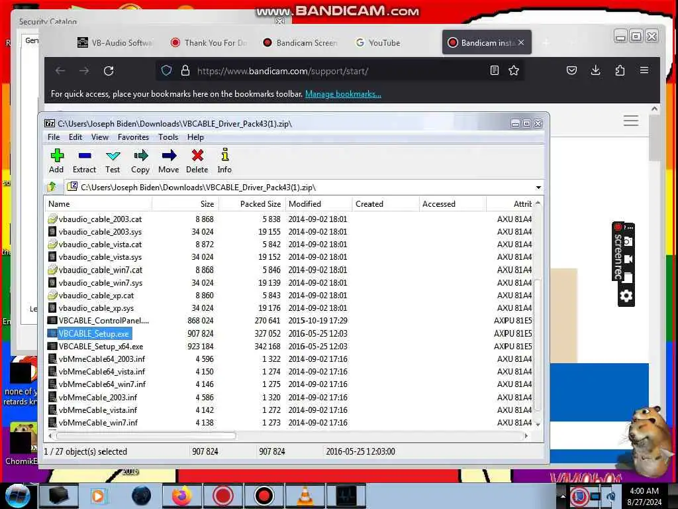The width and height of the screenshot is (678, 509).
Task: Switch to Bandicam Screen tab
Action: (x=301, y=42)
